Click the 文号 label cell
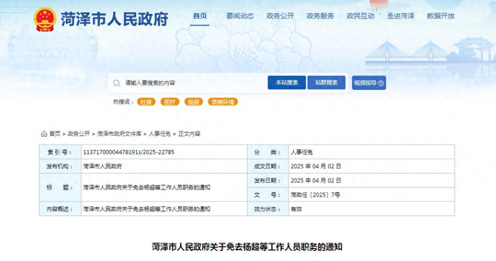The height and width of the screenshot is (261, 496). (268, 195)
